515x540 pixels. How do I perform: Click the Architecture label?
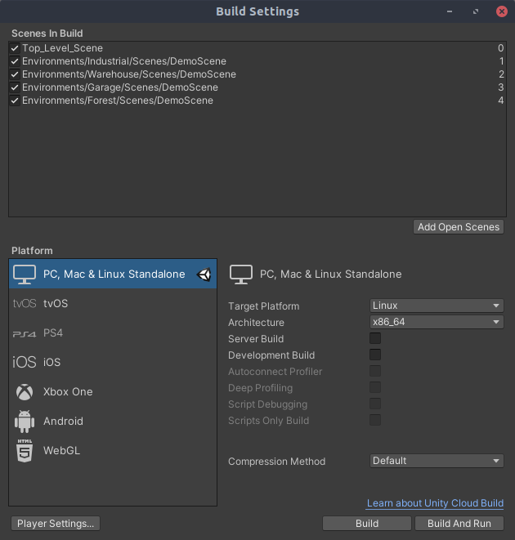tap(256, 323)
